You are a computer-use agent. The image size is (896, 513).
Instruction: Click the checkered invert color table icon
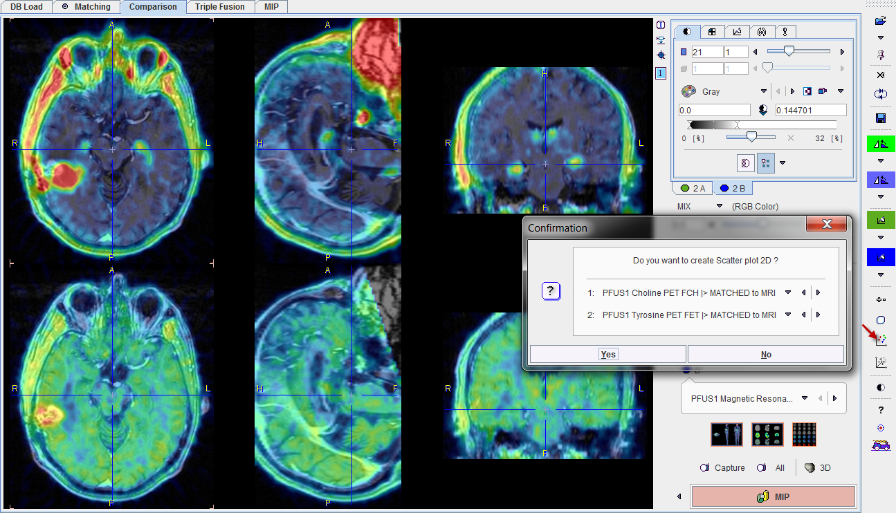click(807, 91)
